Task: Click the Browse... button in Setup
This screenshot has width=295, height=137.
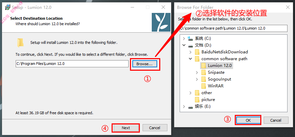Action: click(x=144, y=64)
